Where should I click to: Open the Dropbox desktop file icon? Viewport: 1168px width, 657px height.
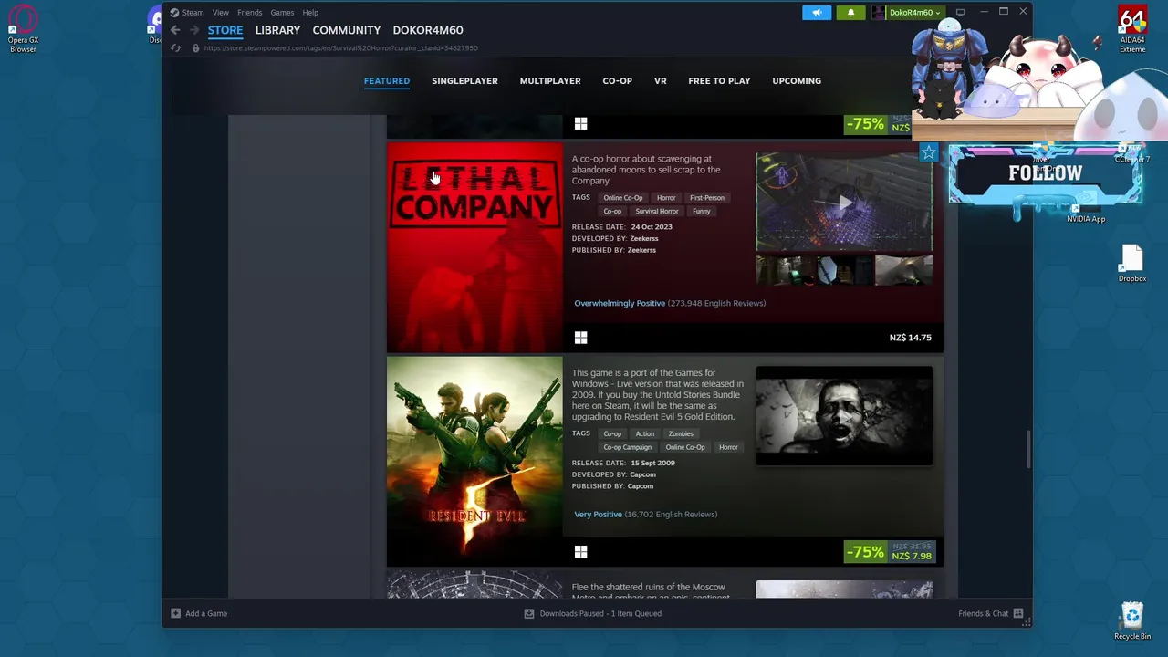coord(1132,264)
